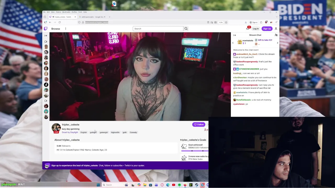This screenshot has height=188, width=335.
Task: Click the browser address bar URL
Action: point(97,22)
